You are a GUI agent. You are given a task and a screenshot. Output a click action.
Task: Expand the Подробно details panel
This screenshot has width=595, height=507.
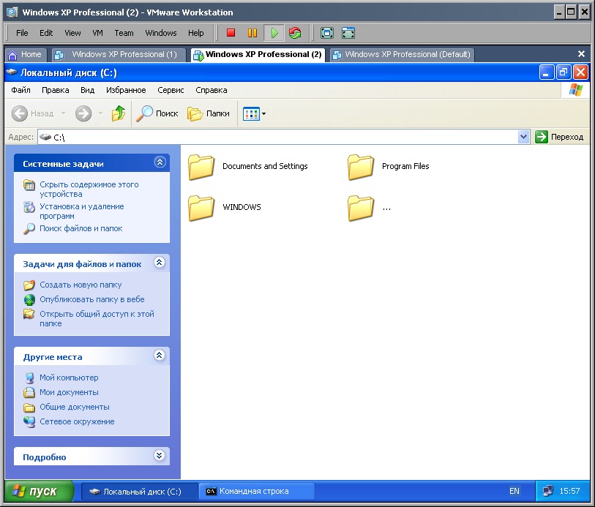[160, 456]
